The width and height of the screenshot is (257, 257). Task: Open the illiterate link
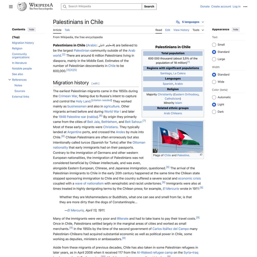tap(123, 218)
